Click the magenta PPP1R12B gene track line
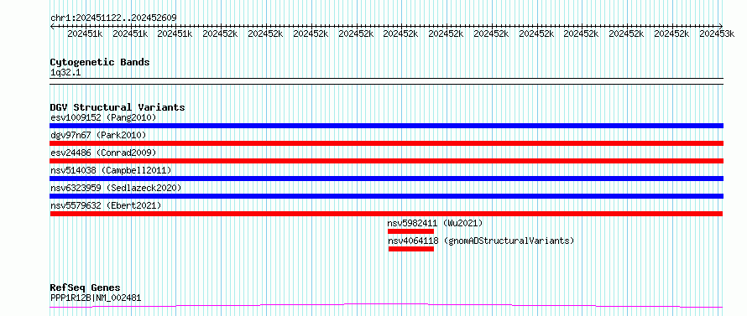This screenshot has width=747, height=316. coord(386,305)
